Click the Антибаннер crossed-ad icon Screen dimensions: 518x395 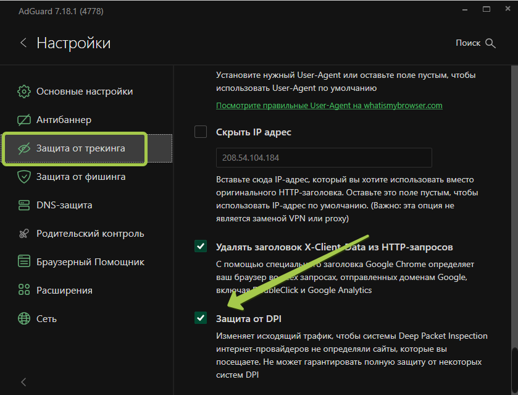23,121
